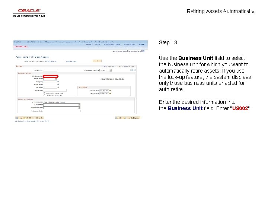Image resolution: width=268 pixels, height=201 pixels.
Task: Expand the Book Name dropdown
Action: pyautogui.click(x=56, y=79)
